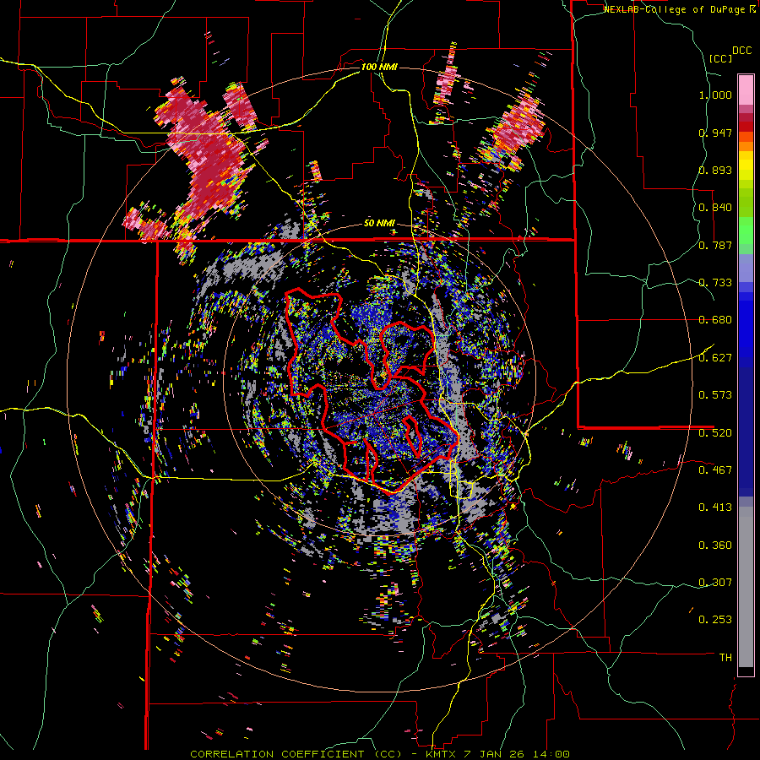Screen dimensions: 760x760
Task: Click the 0.253 legend value
Action: click(x=715, y=620)
